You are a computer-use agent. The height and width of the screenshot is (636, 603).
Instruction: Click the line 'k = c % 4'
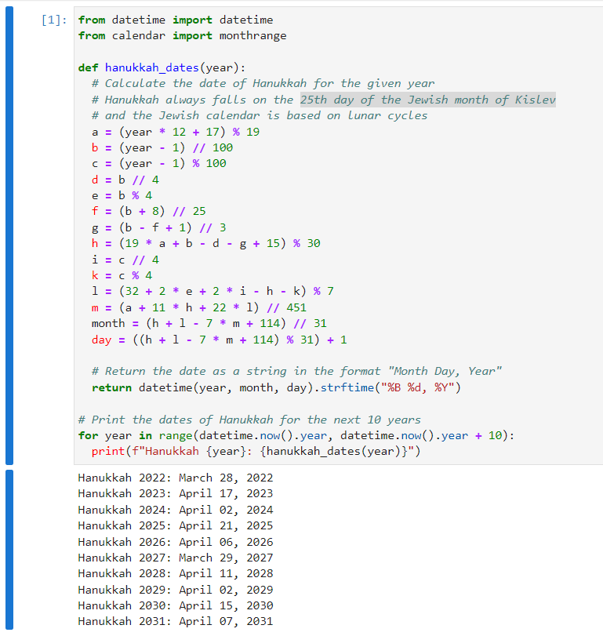pyautogui.click(x=122, y=275)
